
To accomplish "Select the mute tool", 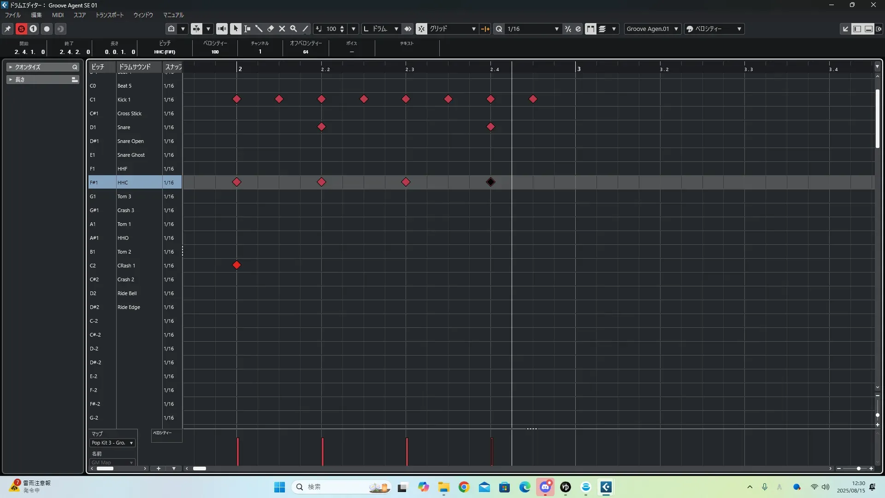I will coord(282,29).
